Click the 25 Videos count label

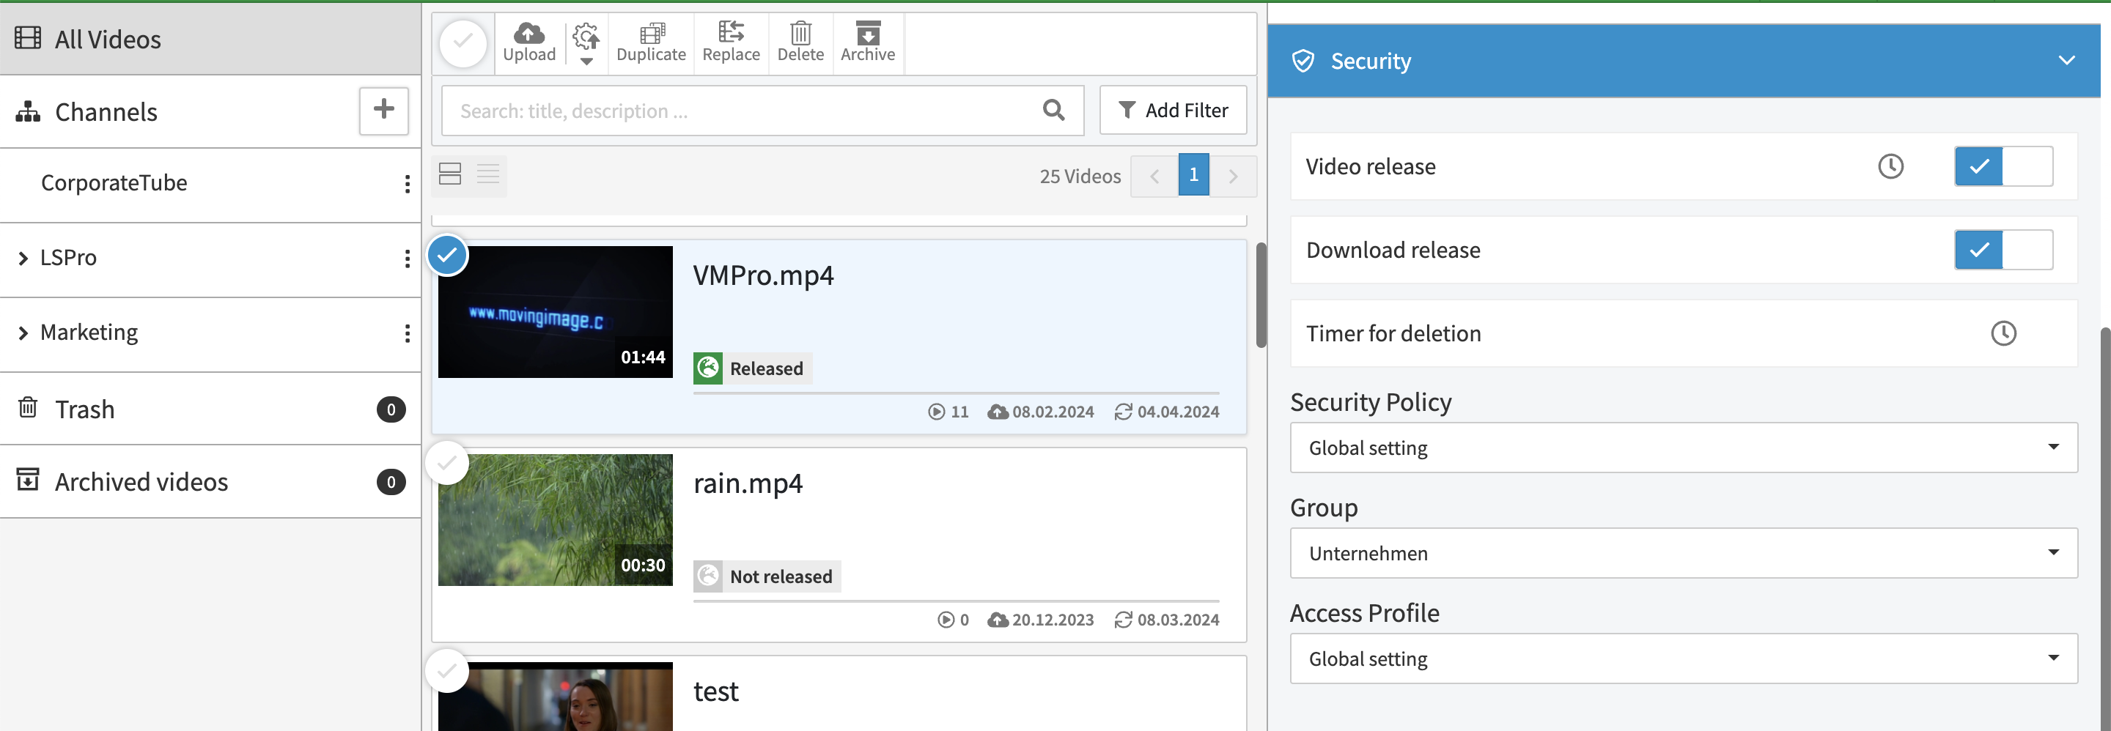pyautogui.click(x=1080, y=176)
